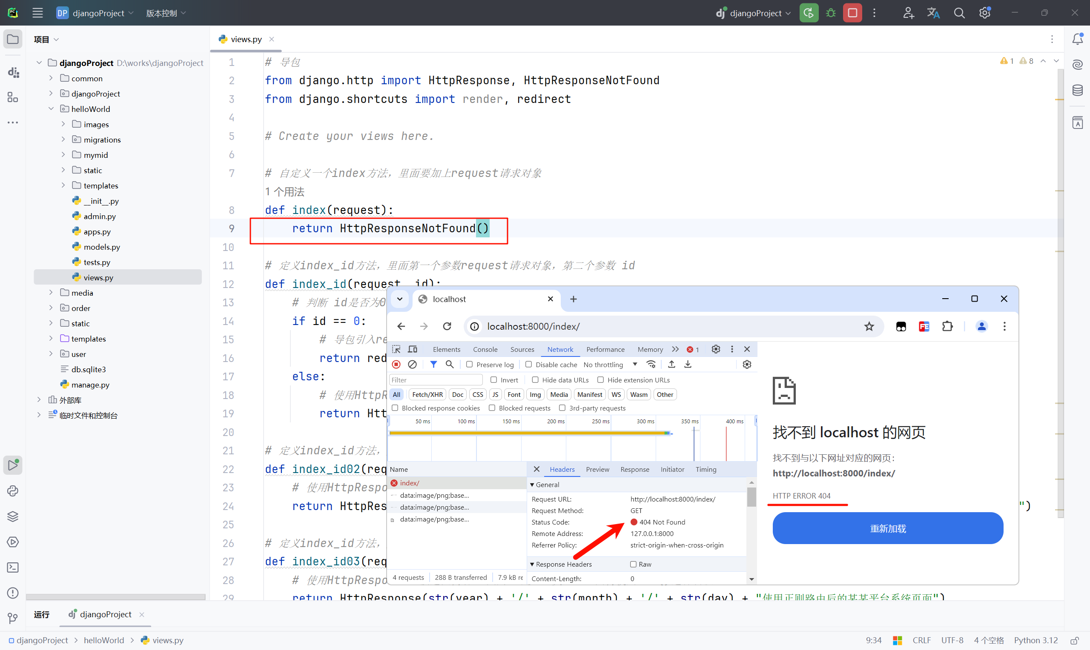The width and height of the screenshot is (1090, 650).
Task: Click the network Filter input field
Action: [436, 380]
